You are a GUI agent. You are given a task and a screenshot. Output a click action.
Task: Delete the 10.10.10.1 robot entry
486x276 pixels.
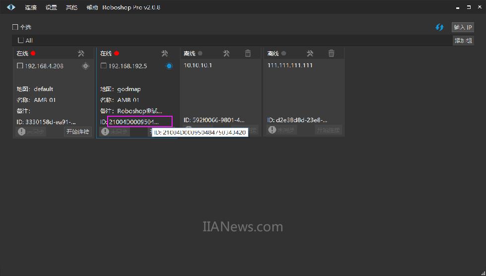pyautogui.click(x=248, y=53)
